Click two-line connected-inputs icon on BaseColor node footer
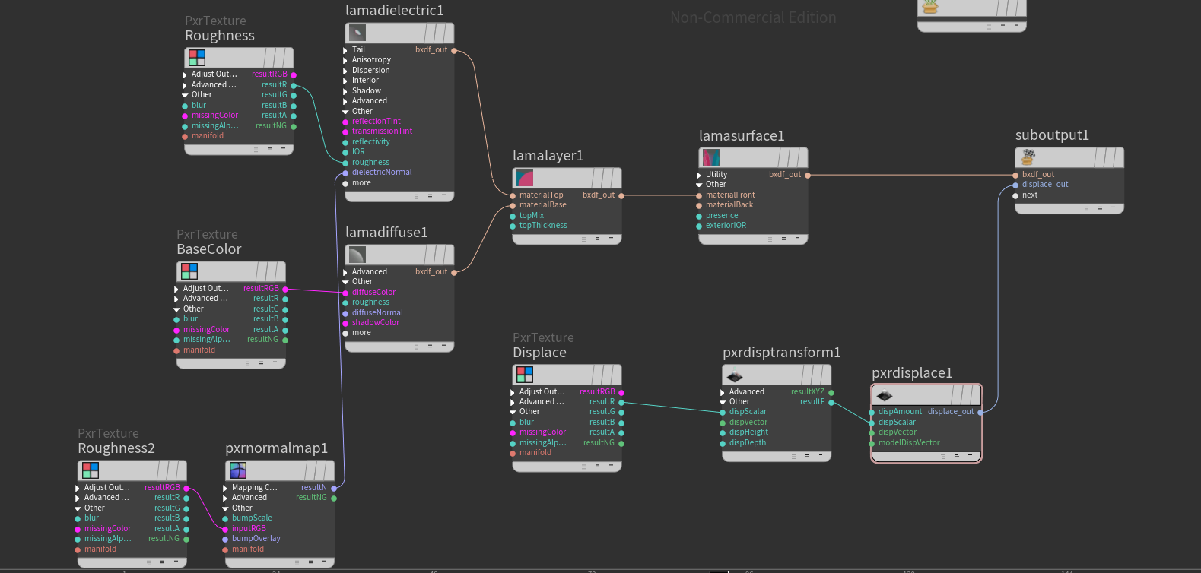The width and height of the screenshot is (1201, 573). (261, 363)
